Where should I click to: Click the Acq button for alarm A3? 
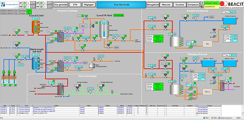[x=50, y=3]
